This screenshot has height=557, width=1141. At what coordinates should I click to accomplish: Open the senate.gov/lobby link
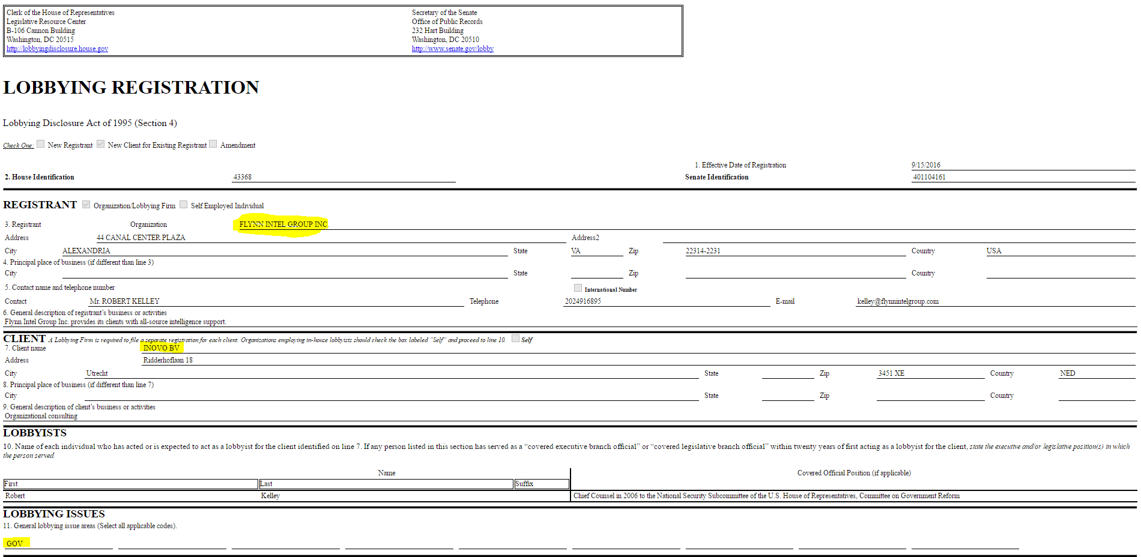pos(452,48)
